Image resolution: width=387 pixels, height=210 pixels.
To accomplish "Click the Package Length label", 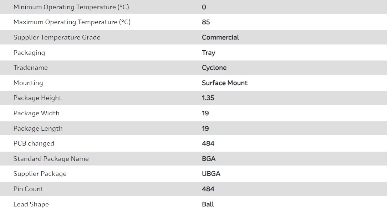I will coord(38,128).
